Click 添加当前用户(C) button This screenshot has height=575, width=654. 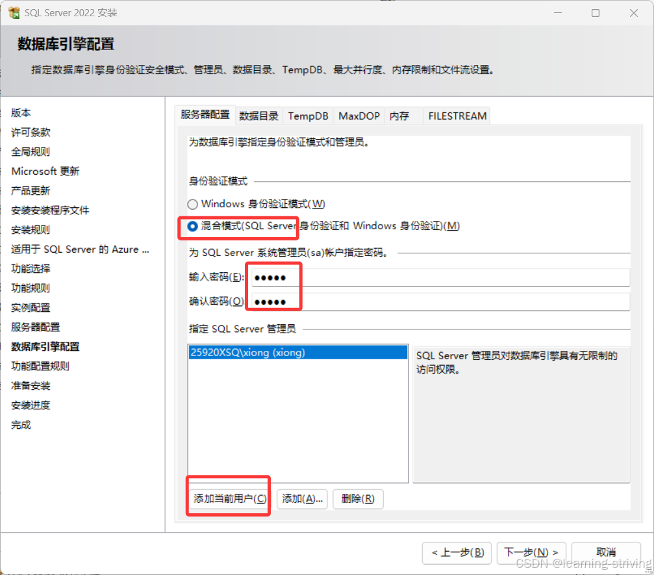(x=229, y=498)
